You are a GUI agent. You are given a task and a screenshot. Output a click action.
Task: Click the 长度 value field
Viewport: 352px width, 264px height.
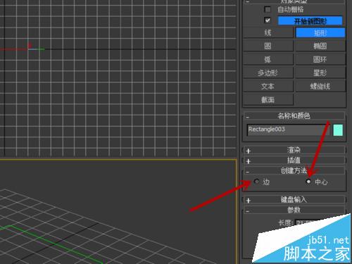coord(307,222)
